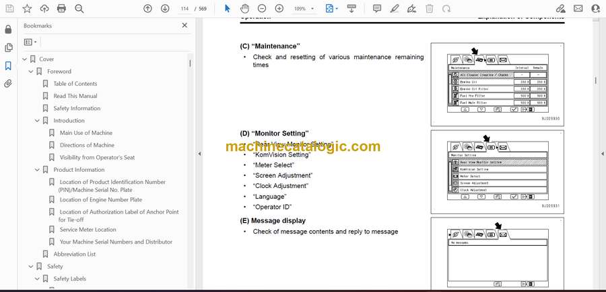Go to previous page arrow

147,9
